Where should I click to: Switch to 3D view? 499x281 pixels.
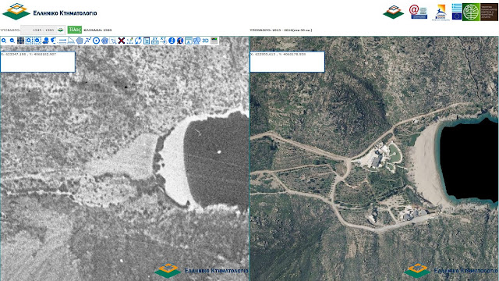206,41
